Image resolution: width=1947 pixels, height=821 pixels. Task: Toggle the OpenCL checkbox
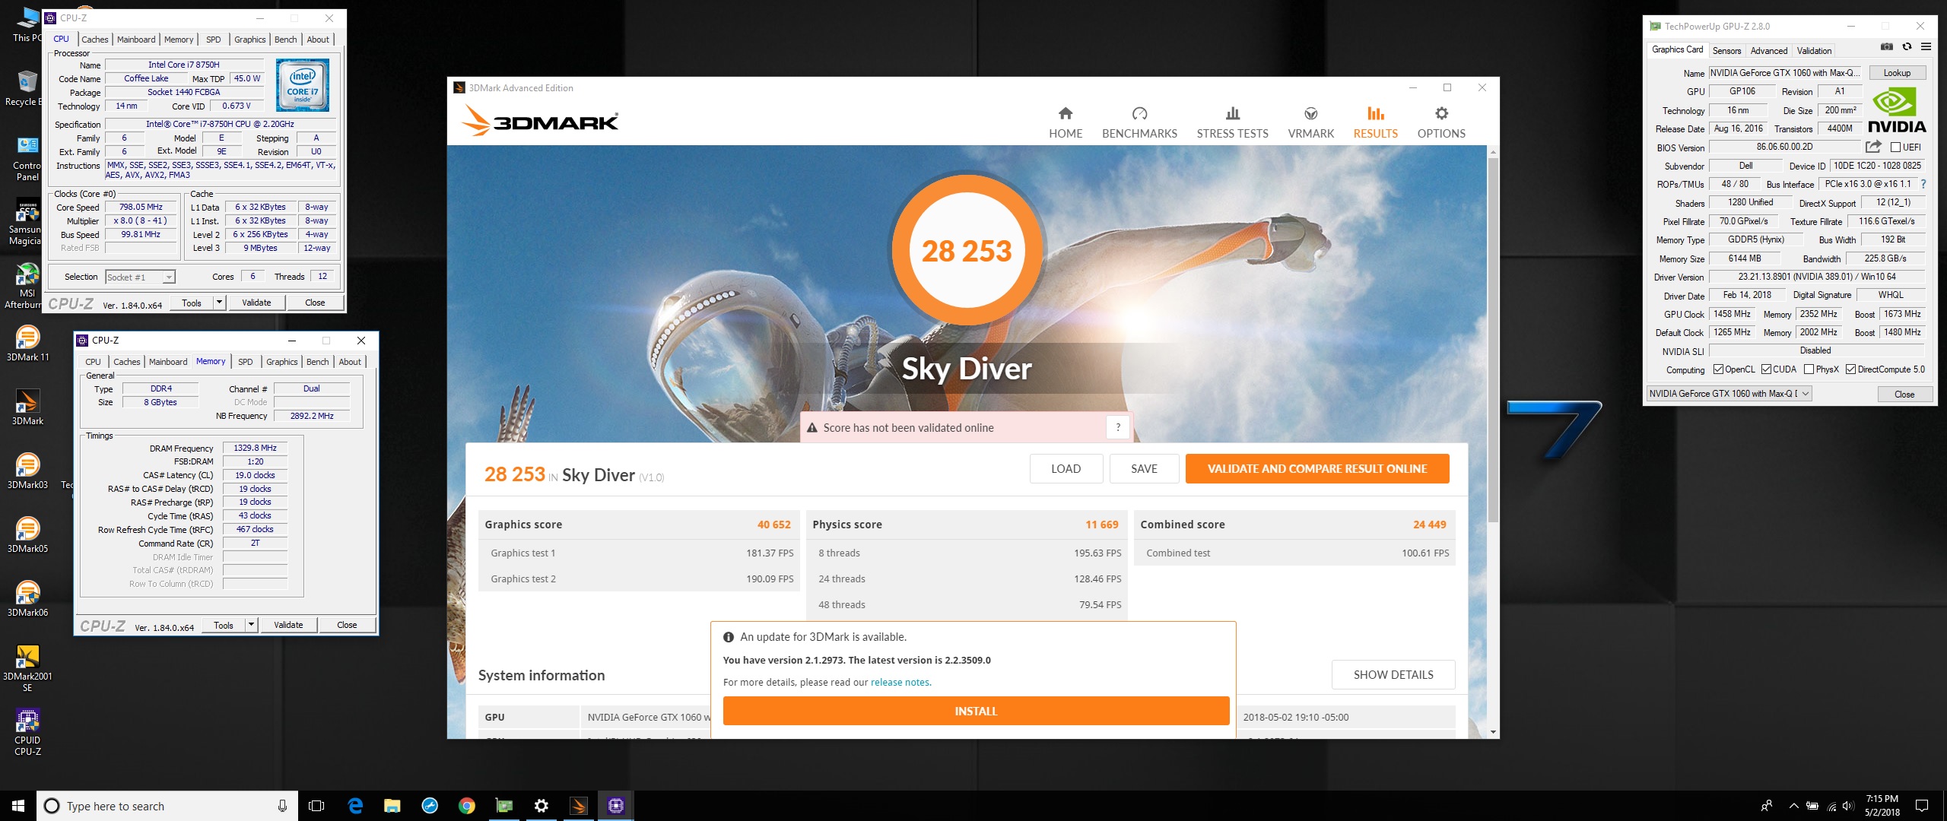[x=1718, y=369]
